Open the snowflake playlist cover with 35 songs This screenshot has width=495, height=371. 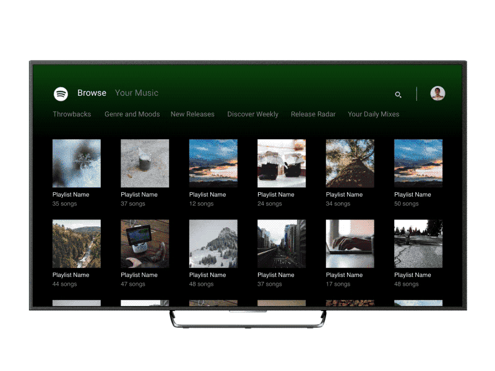[77, 163]
